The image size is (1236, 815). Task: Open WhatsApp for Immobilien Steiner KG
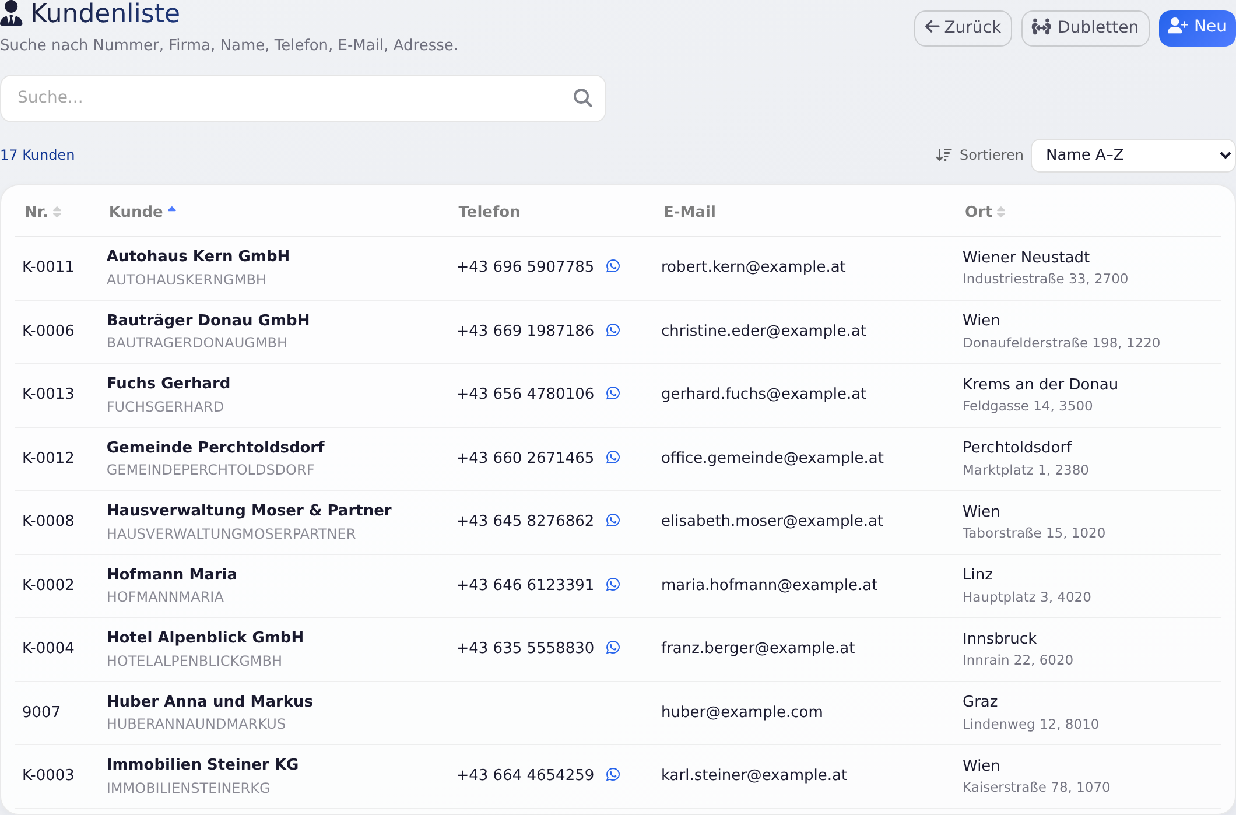(x=613, y=775)
